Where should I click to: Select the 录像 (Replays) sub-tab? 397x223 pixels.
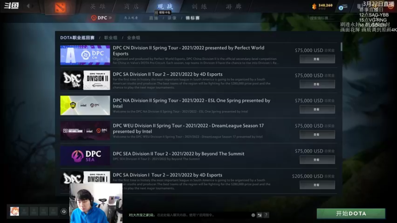click(172, 18)
